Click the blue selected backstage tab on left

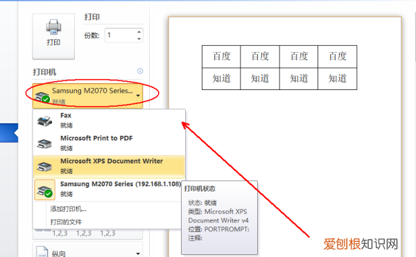click(9, 133)
